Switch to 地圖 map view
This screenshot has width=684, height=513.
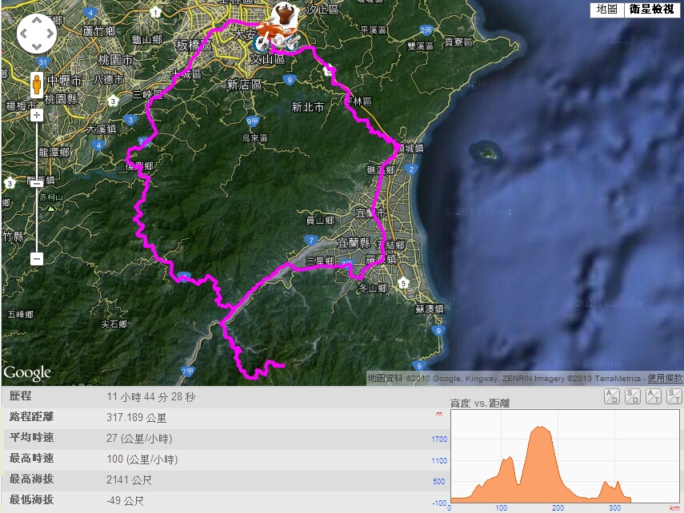[606, 9]
